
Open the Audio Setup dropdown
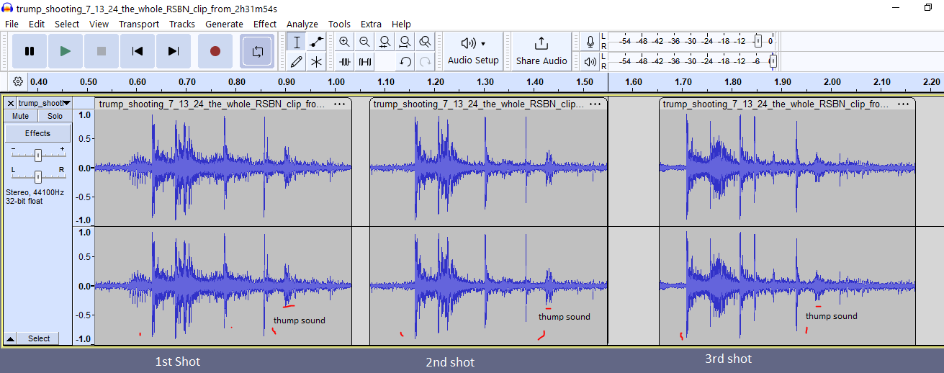tap(473, 51)
